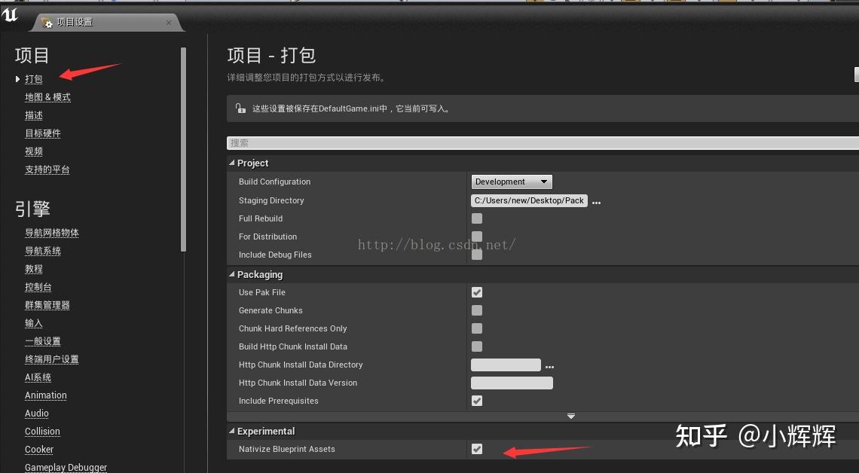Click the lock icon beside the DefaultGame.ini notice
The width and height of the screenshot is (859, 473).
240,107
